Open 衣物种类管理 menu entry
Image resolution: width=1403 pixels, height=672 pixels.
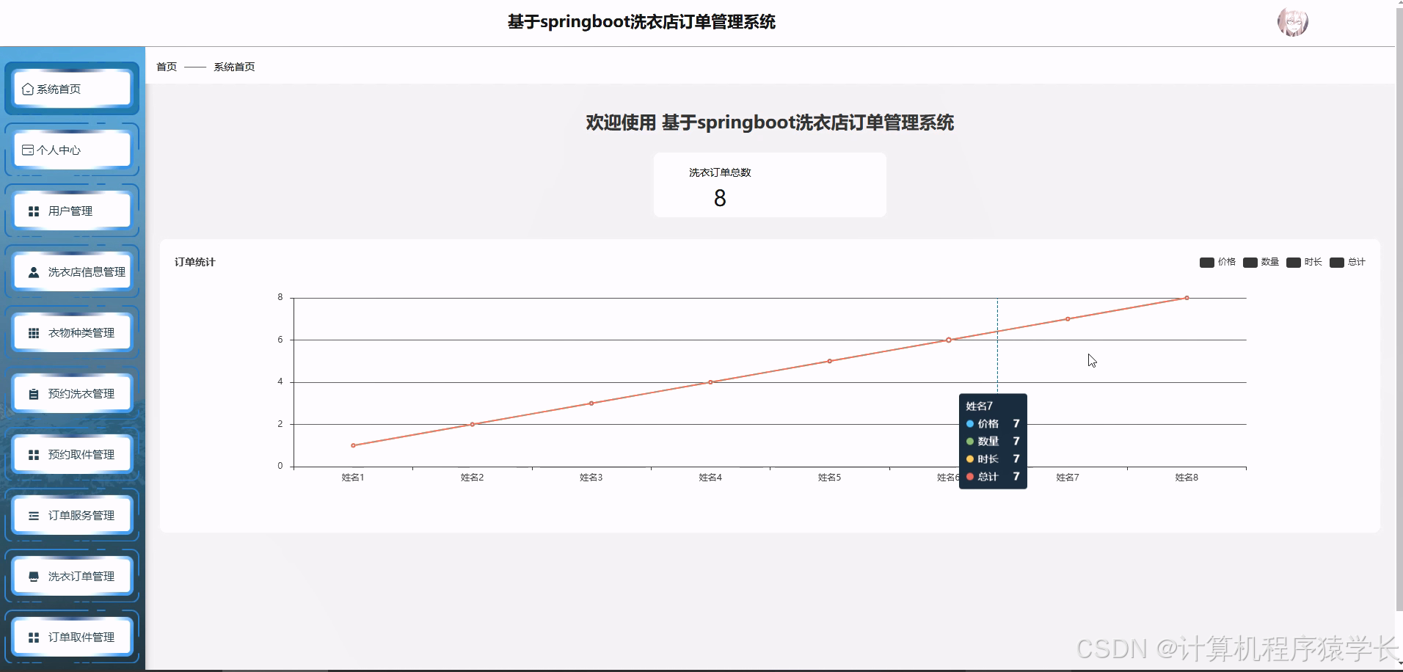coord(72,332)
